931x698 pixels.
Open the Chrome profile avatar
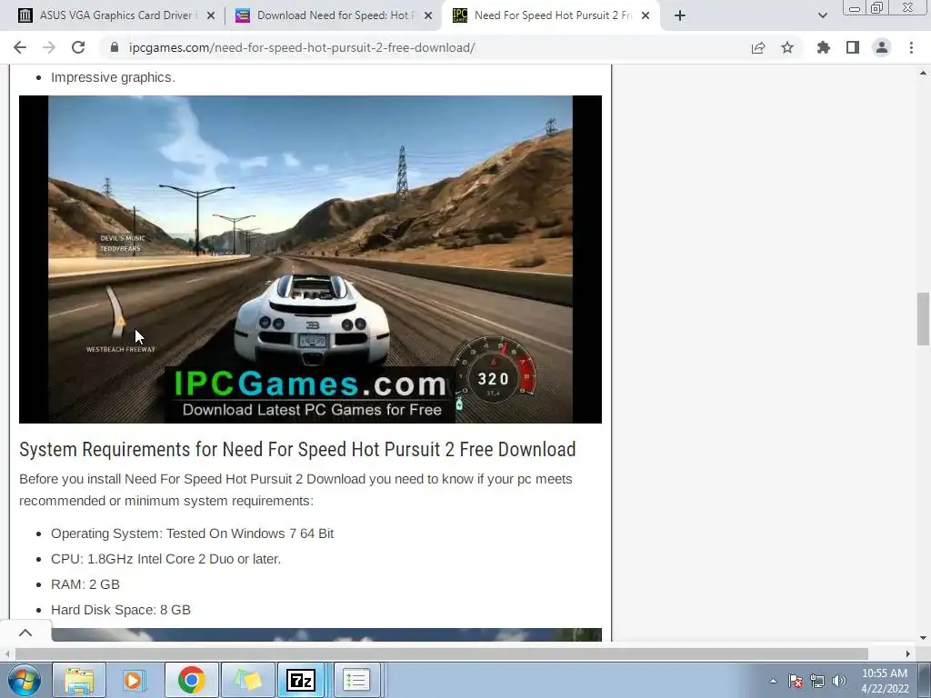882,47
